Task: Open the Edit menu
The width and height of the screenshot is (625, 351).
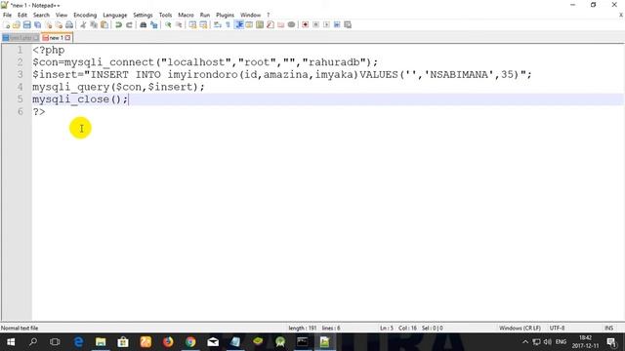Action: pos(21,15)
